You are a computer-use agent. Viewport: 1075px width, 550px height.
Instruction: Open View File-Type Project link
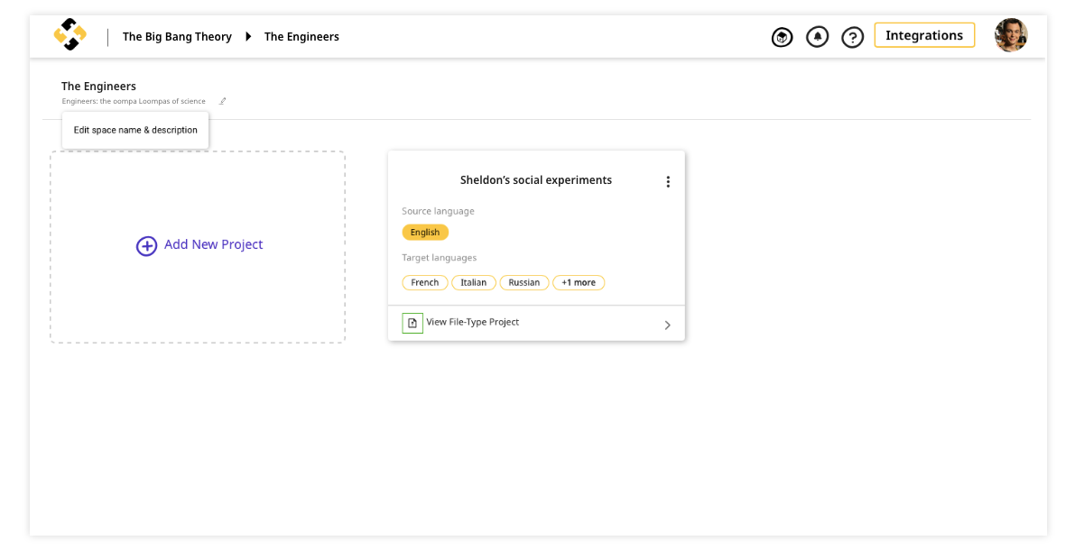coord(472,322)
